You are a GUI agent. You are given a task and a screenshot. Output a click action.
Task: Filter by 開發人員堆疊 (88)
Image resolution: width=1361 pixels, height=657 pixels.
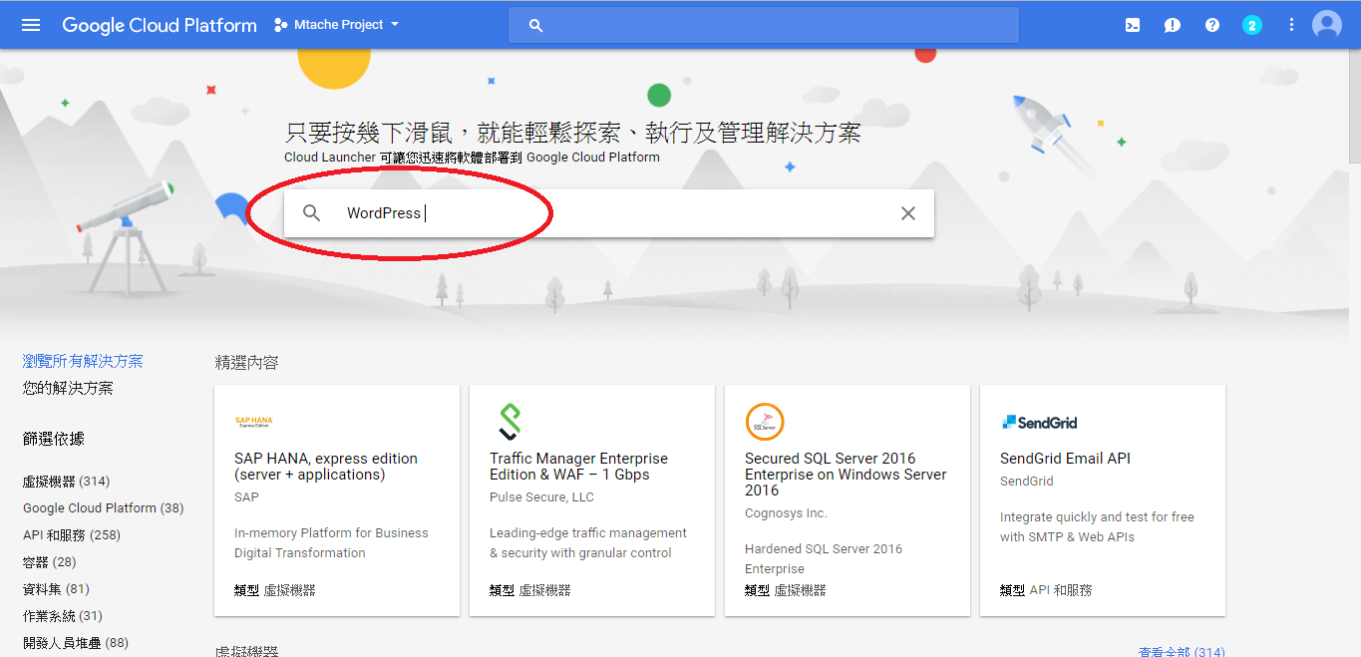click(x=76, y=642)
